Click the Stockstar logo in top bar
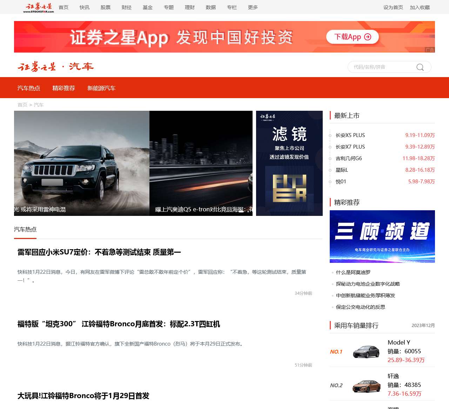This screenshot has width=449, height=409. 39,7
